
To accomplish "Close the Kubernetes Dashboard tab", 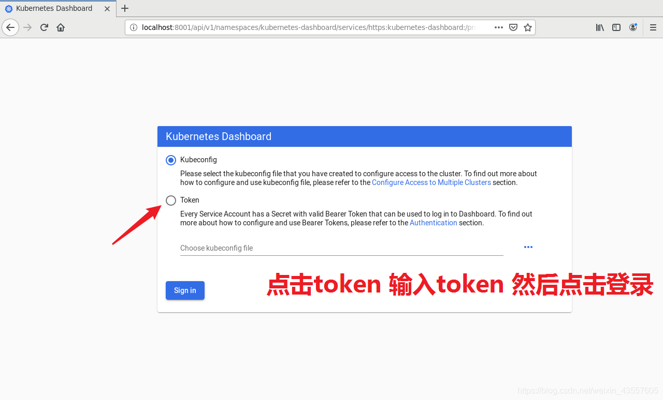I will (x=107, y=8).
